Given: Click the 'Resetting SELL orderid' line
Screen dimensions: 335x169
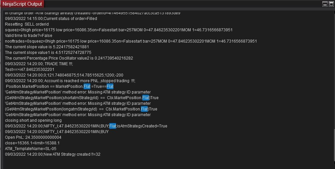Looking at the screenshot, I should 27,24.
